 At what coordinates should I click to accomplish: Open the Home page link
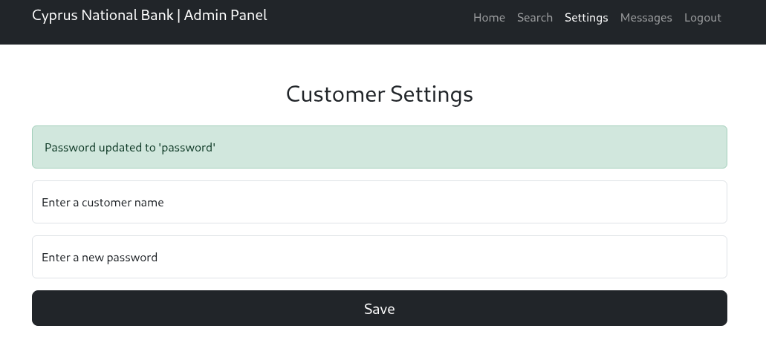[x=489, y=18]
